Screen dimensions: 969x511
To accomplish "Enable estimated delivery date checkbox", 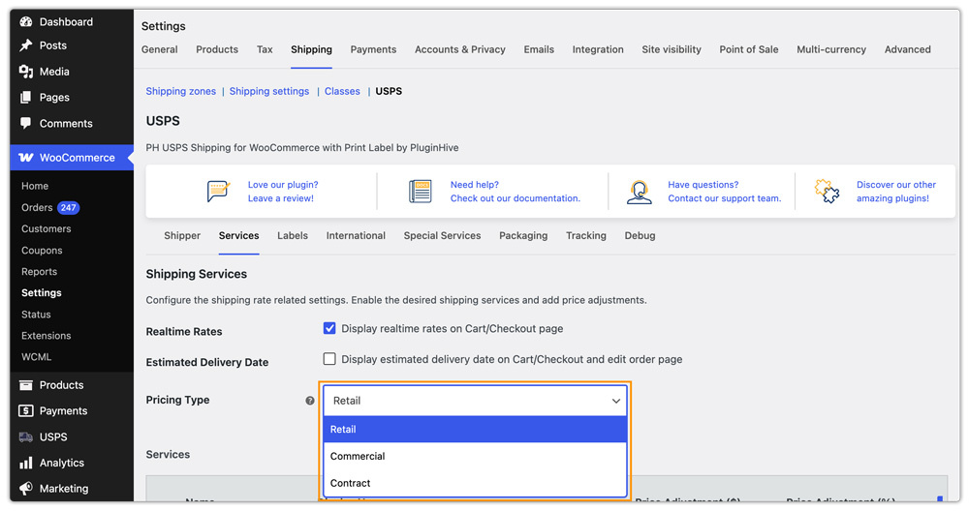I will (329, 359).
